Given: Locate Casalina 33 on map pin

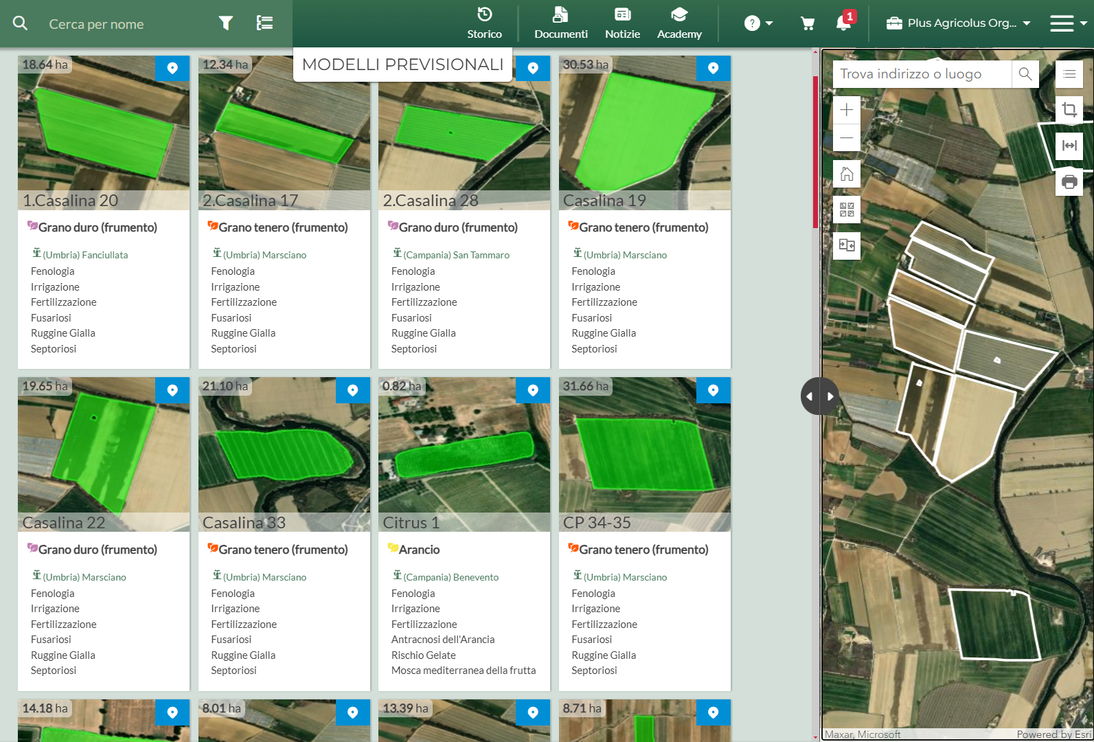Looking at the screenshot, I should pyautogui.click(x=353, y=390).
